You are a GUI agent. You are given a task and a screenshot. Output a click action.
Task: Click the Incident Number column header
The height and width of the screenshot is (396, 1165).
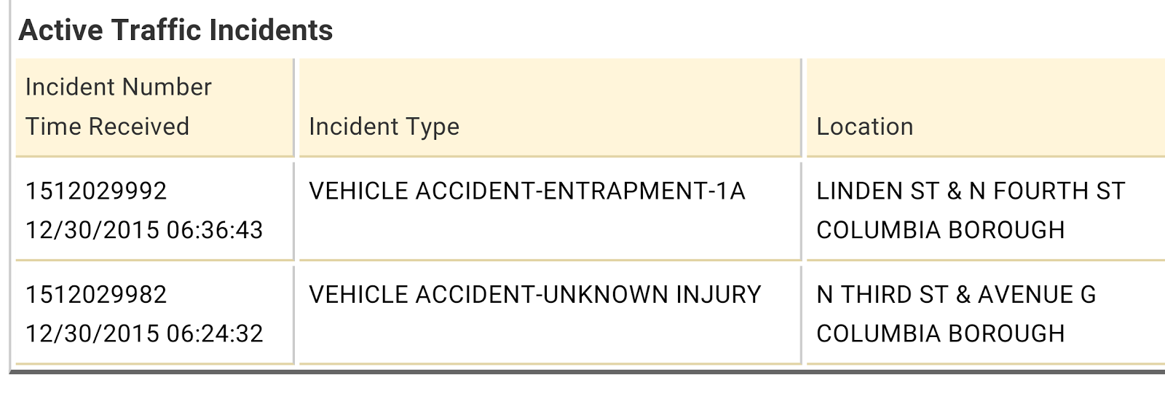pyautogui.click(x=118, y=87)
